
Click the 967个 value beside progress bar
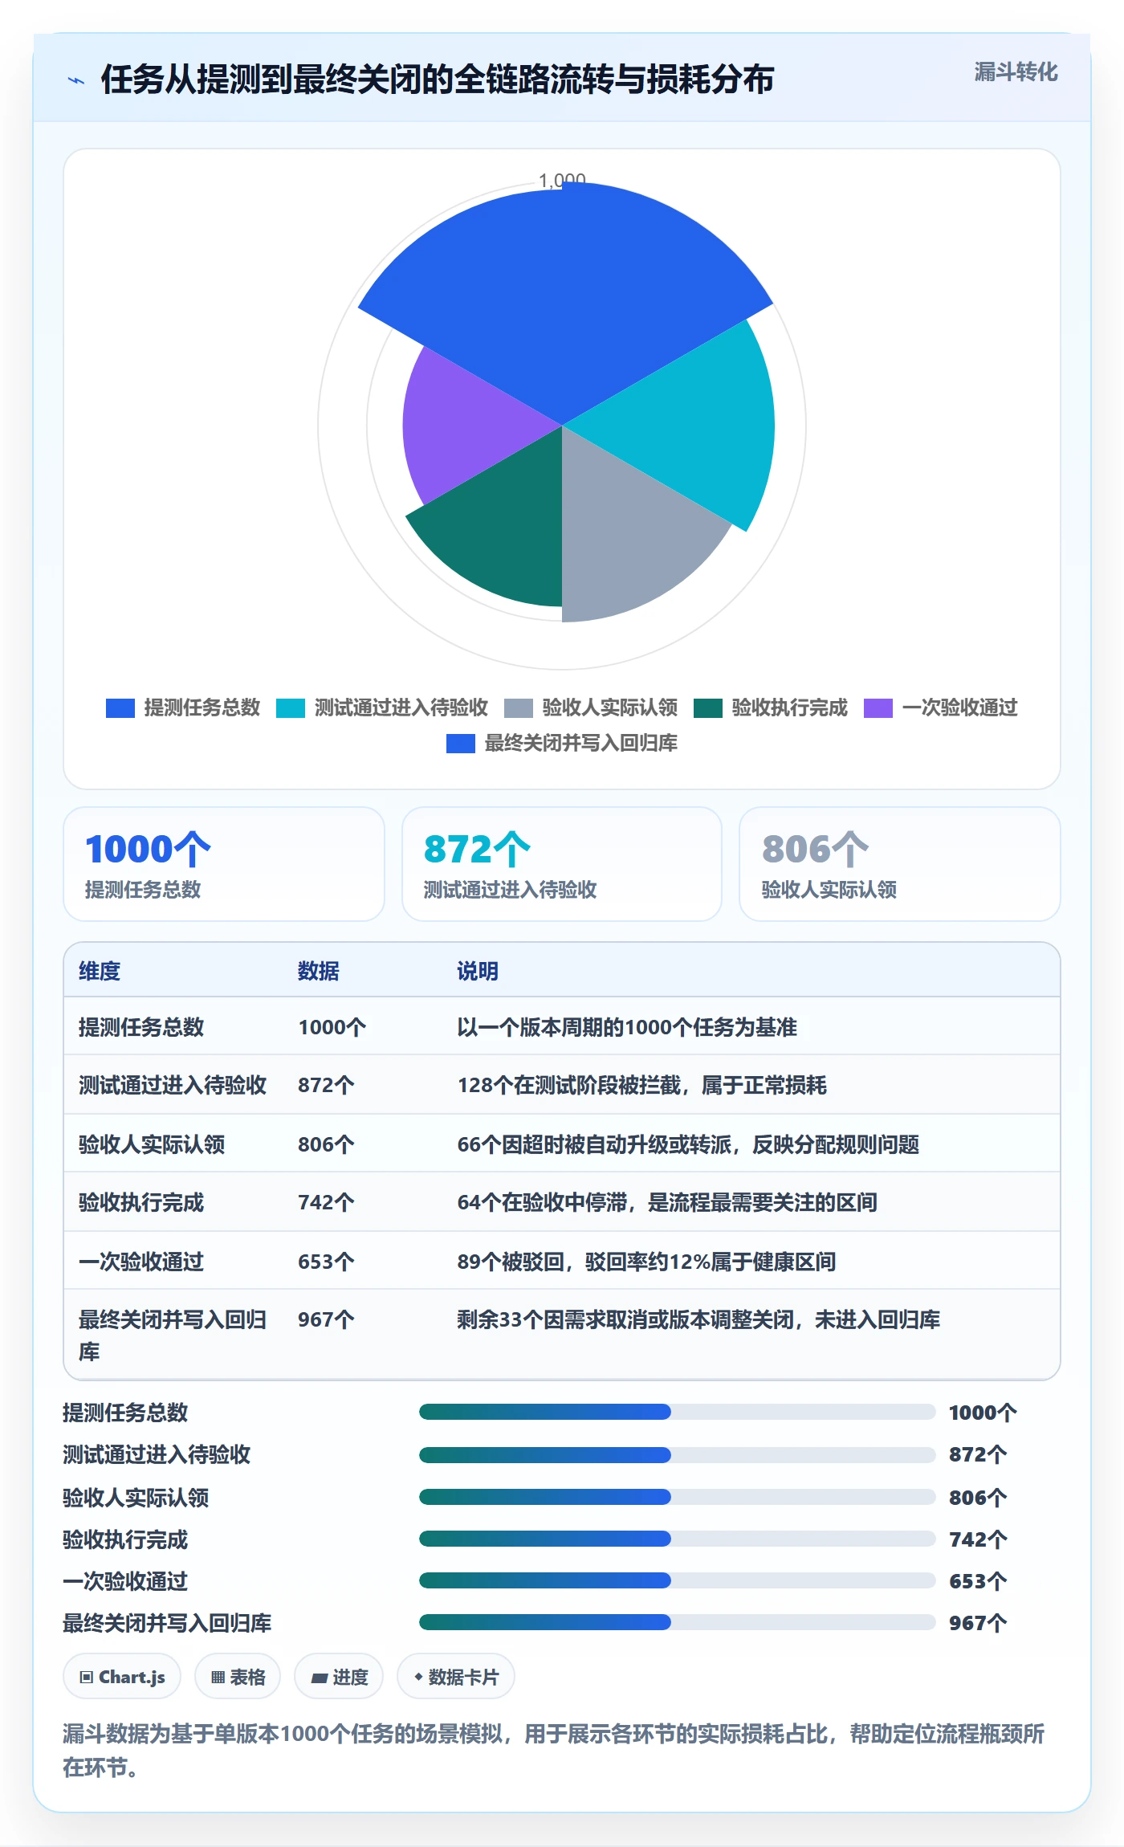978,1623
